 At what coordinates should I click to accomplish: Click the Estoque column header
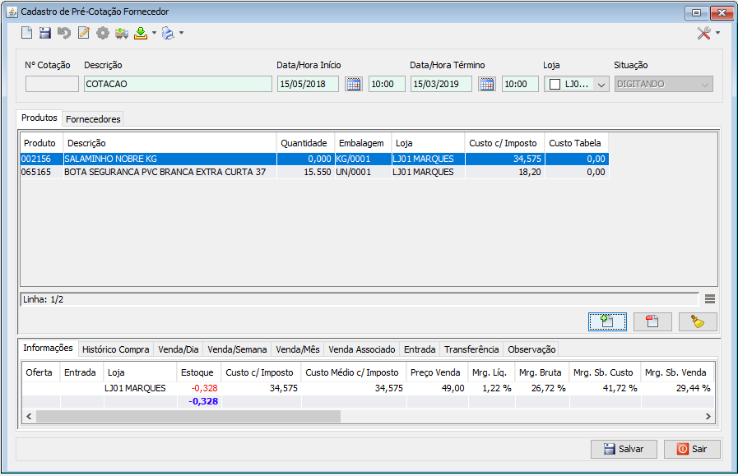click(x=197, y=372)
